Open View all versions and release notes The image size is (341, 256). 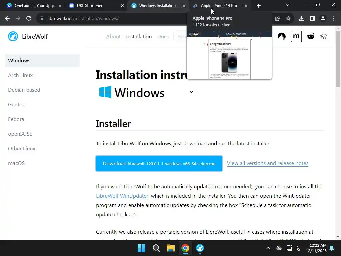(268, 163)
